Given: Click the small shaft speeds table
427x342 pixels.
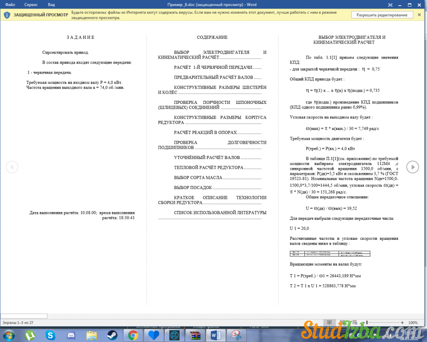Looking at the screenshot, I should [330, 254].
